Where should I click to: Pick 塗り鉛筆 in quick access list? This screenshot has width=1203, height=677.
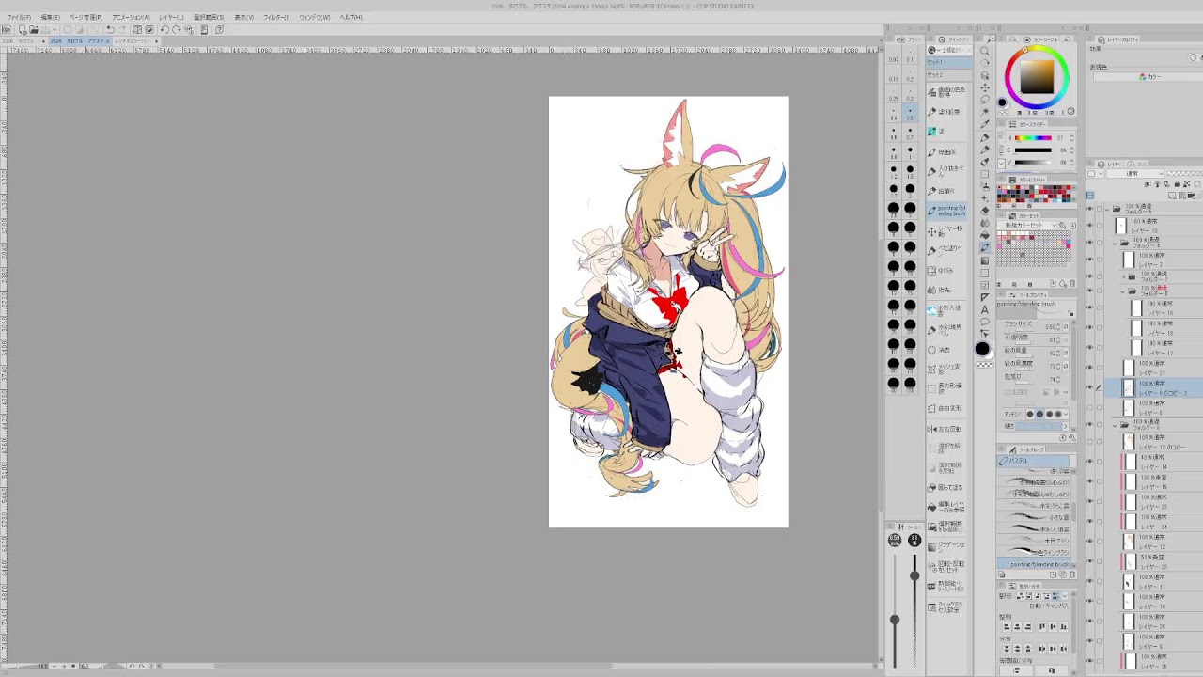pyautogui.click(x=948, y=111)
